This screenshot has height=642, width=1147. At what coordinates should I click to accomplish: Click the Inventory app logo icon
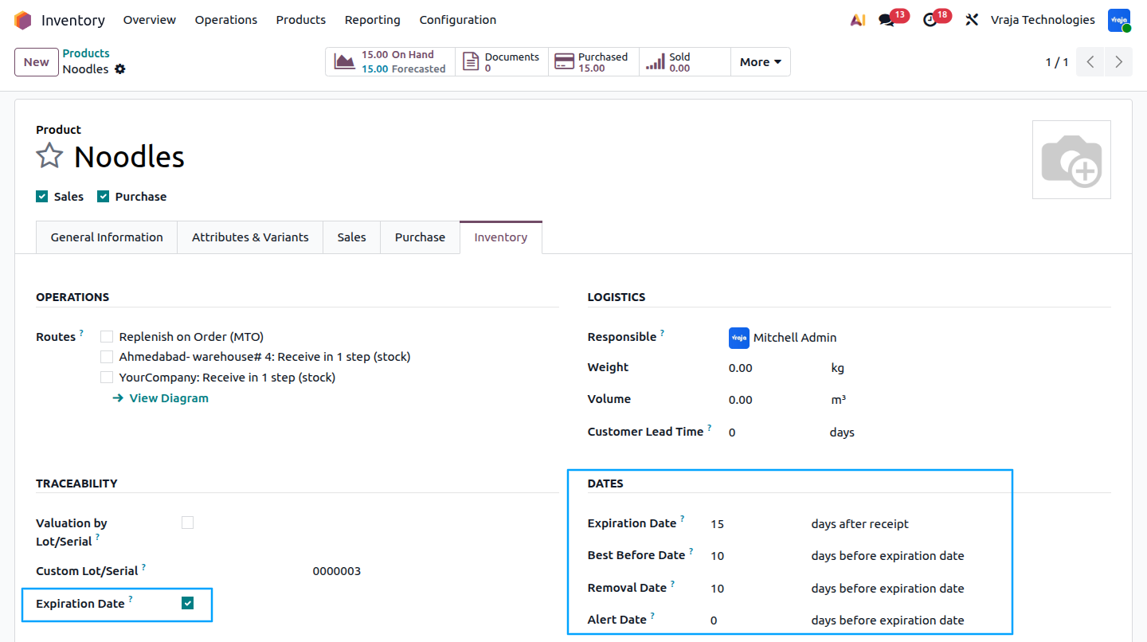pyautogui.click(x=22, y=20)
